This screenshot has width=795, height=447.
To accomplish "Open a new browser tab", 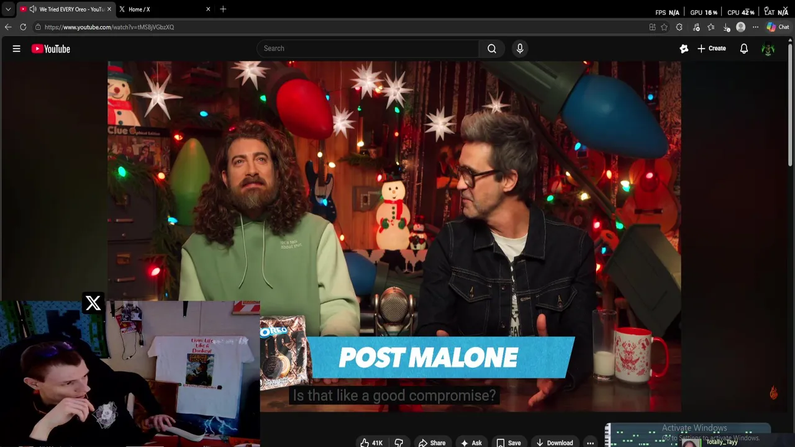I will click(223, 9).
